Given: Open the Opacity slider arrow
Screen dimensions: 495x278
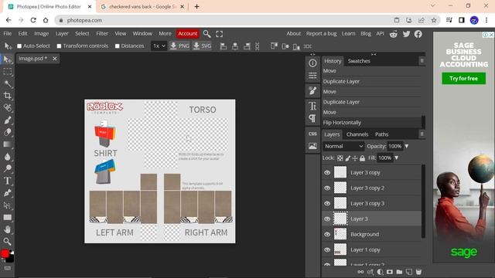Looking at the screenshot, I should tap(407, 146).
